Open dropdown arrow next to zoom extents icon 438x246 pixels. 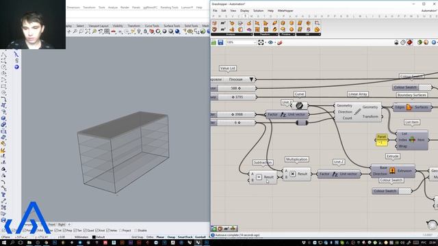pyautogui.click(x=266, y=42)
